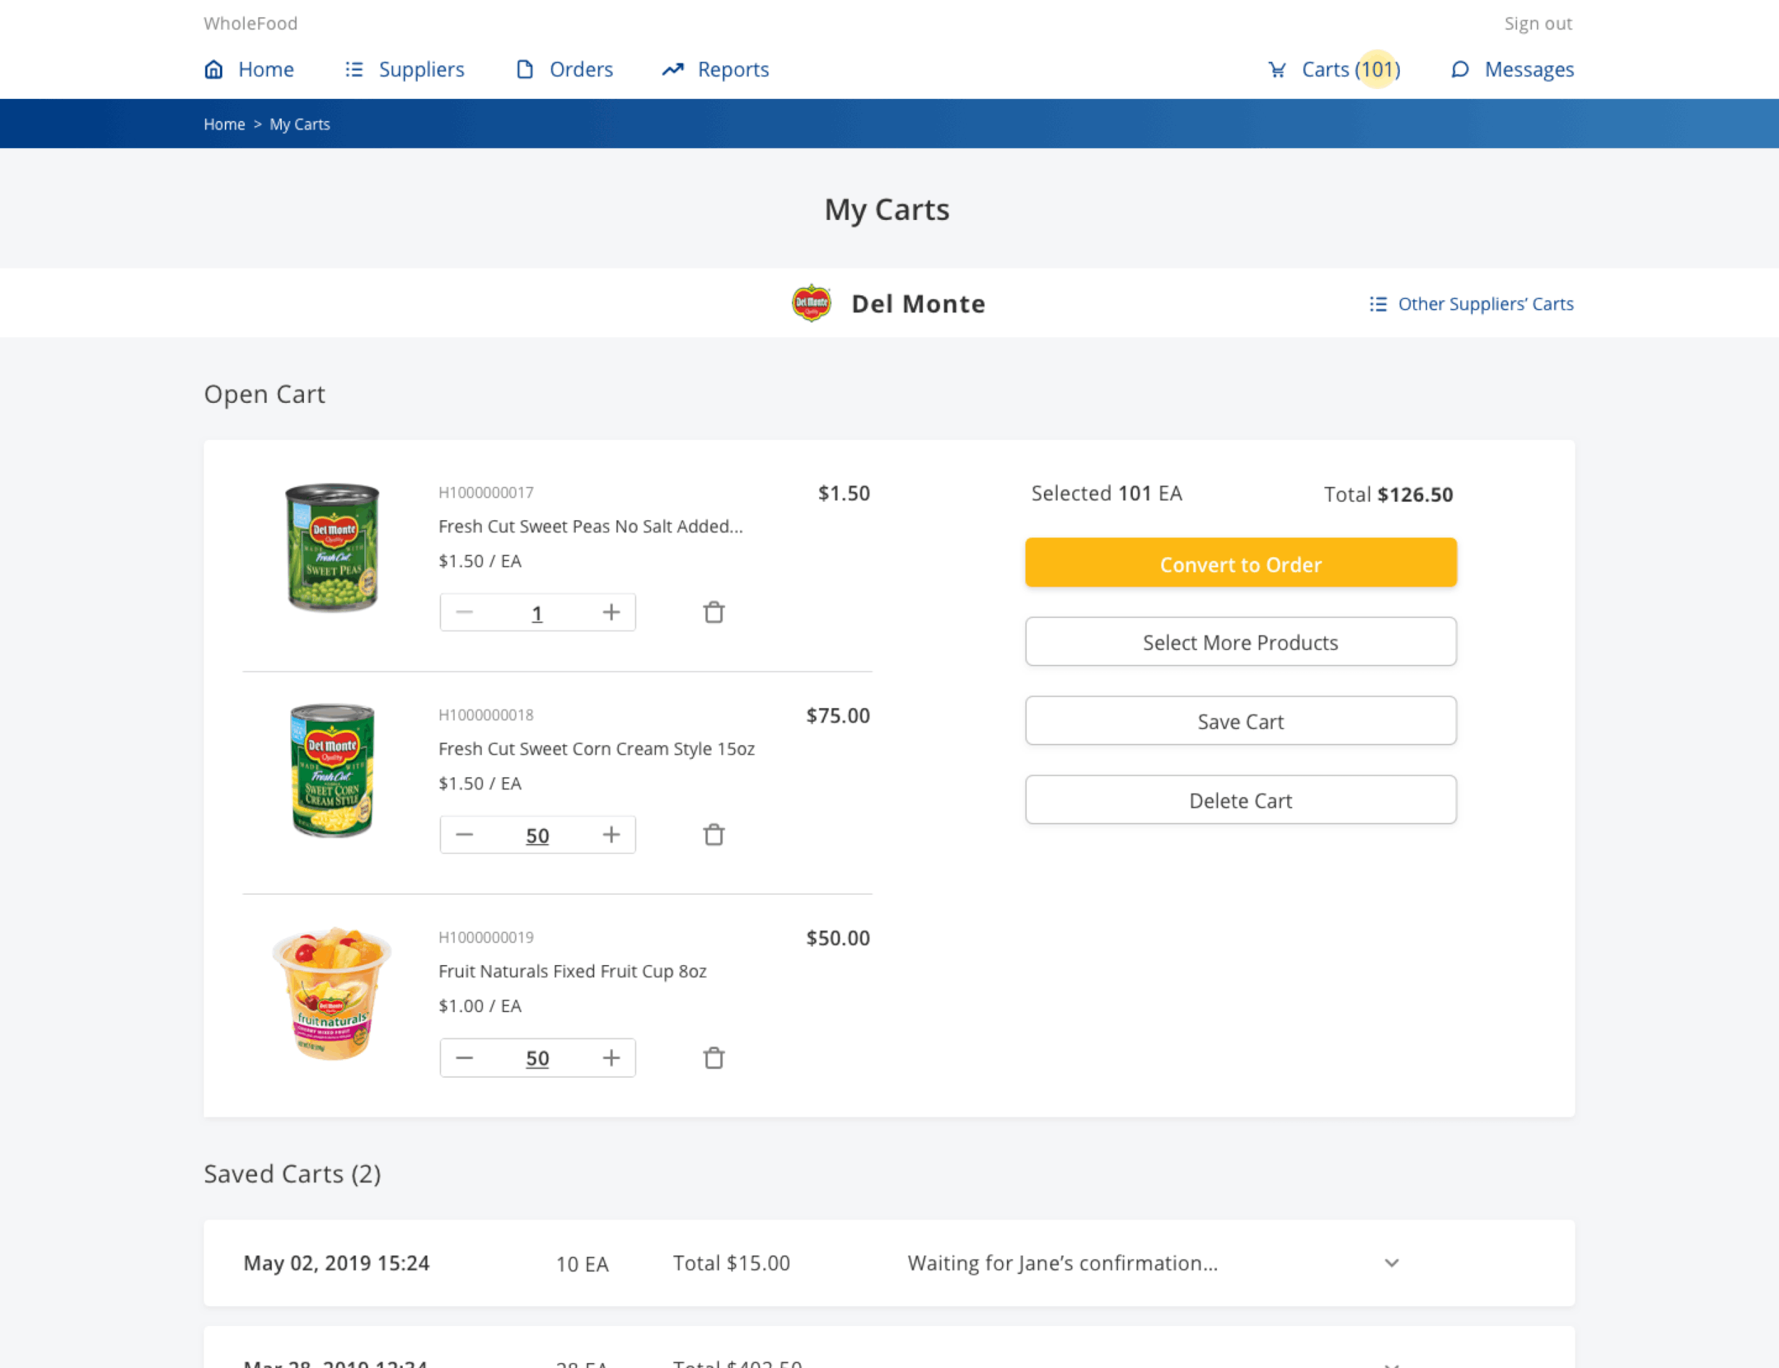Click the Sweet Corn quantity field

(537, 836)
